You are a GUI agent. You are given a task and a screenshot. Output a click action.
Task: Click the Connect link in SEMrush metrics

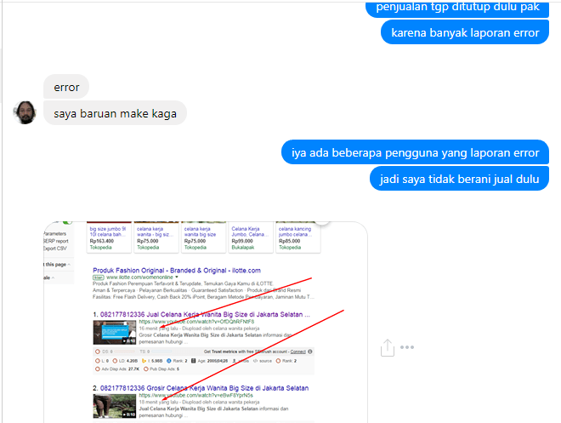(x=298, y=352)
